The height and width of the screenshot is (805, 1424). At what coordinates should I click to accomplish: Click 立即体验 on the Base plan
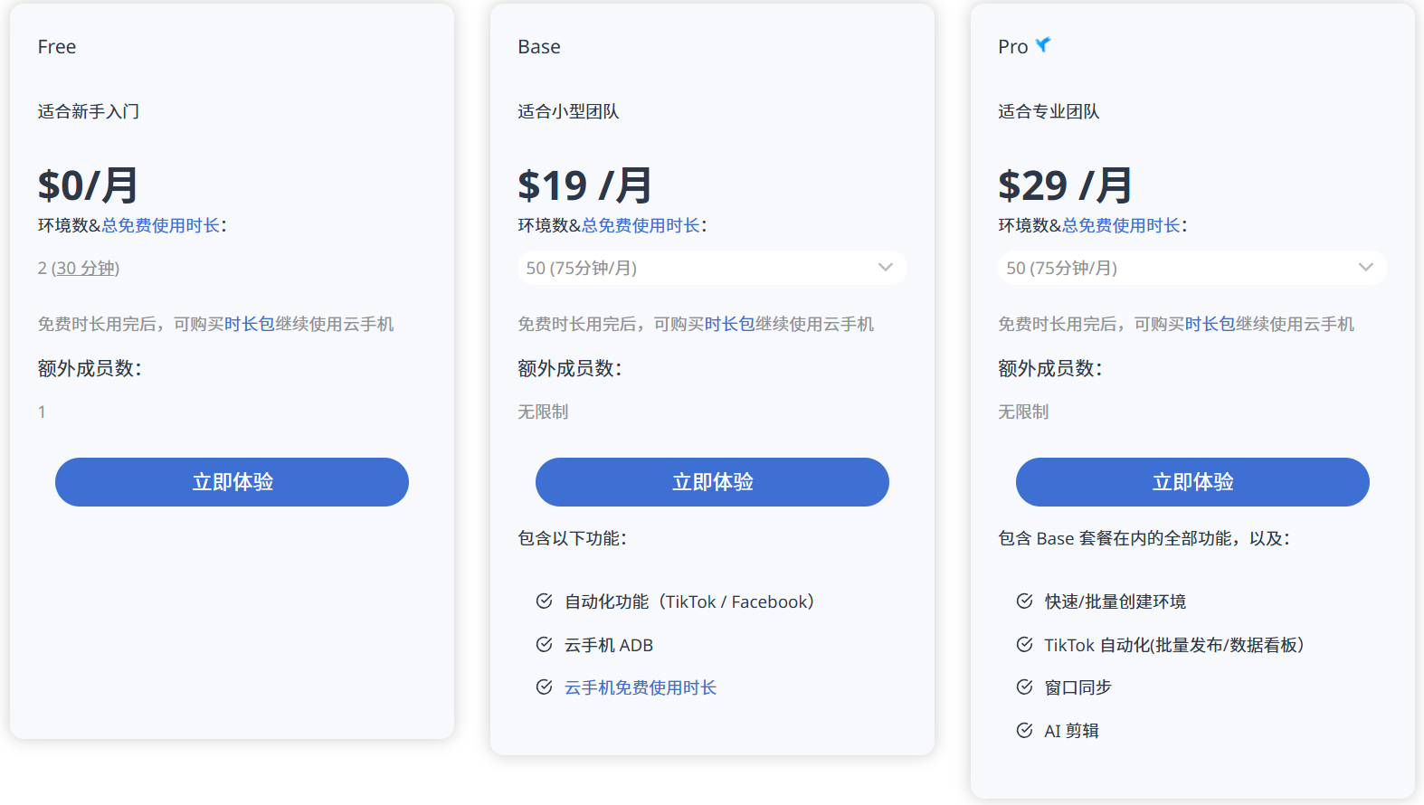[712, 481]
